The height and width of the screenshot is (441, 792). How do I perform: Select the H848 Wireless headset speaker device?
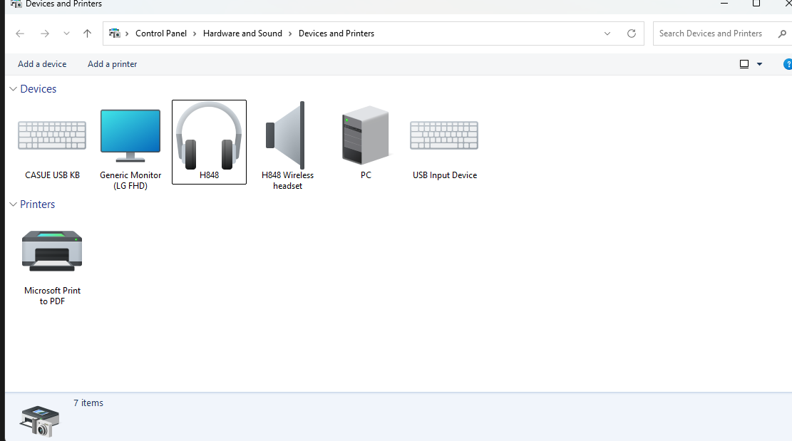(287, 146)
